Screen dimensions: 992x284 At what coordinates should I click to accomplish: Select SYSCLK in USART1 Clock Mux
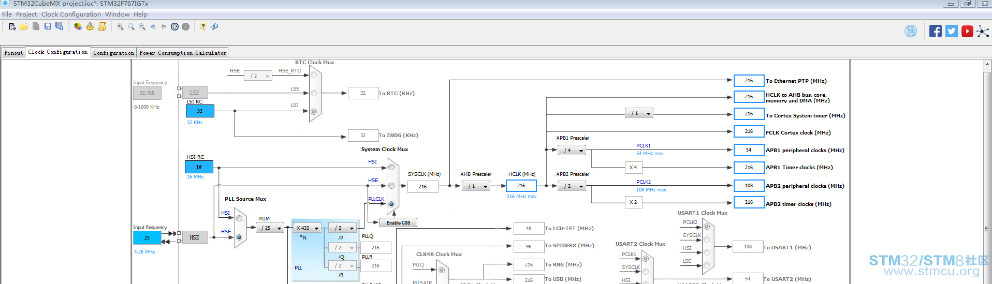tap(707, 240)
